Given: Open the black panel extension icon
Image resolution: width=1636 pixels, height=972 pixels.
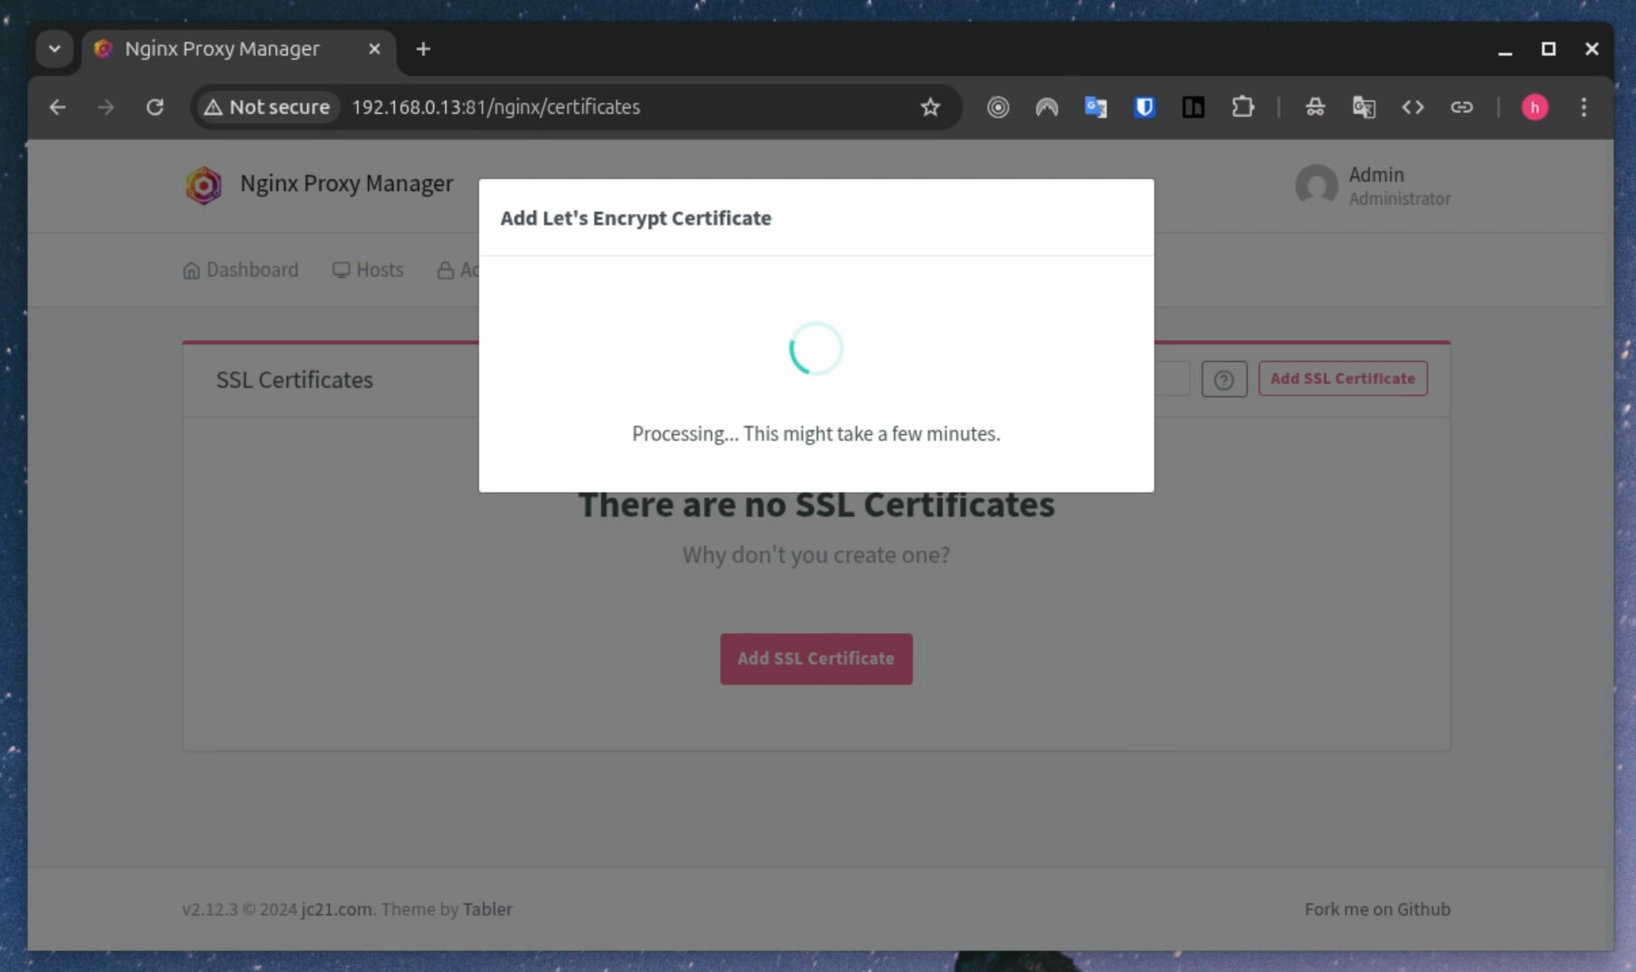Looking at the screenshot, I should pos(1193,107).
